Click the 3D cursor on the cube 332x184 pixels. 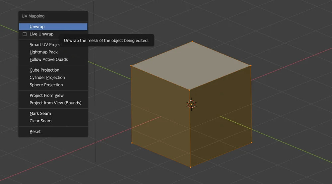(192, 104)
